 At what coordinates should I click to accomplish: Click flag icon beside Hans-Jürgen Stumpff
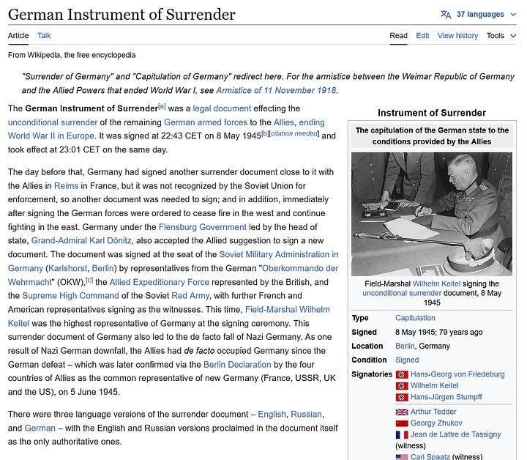[x=402, y=398]
